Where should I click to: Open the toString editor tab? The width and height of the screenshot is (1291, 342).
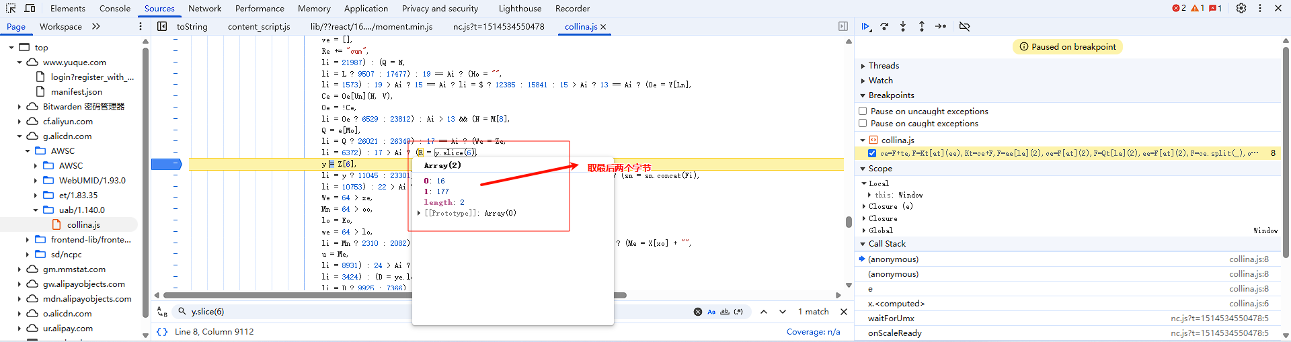[192, 27]
